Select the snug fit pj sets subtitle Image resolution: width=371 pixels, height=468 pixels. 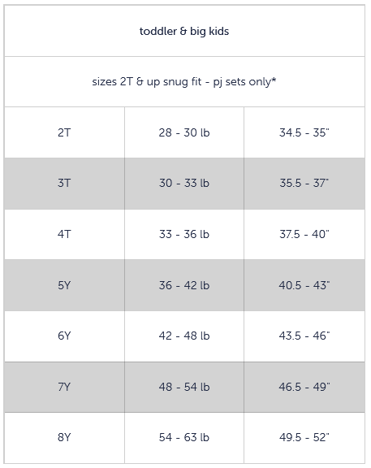click(184, 82)
